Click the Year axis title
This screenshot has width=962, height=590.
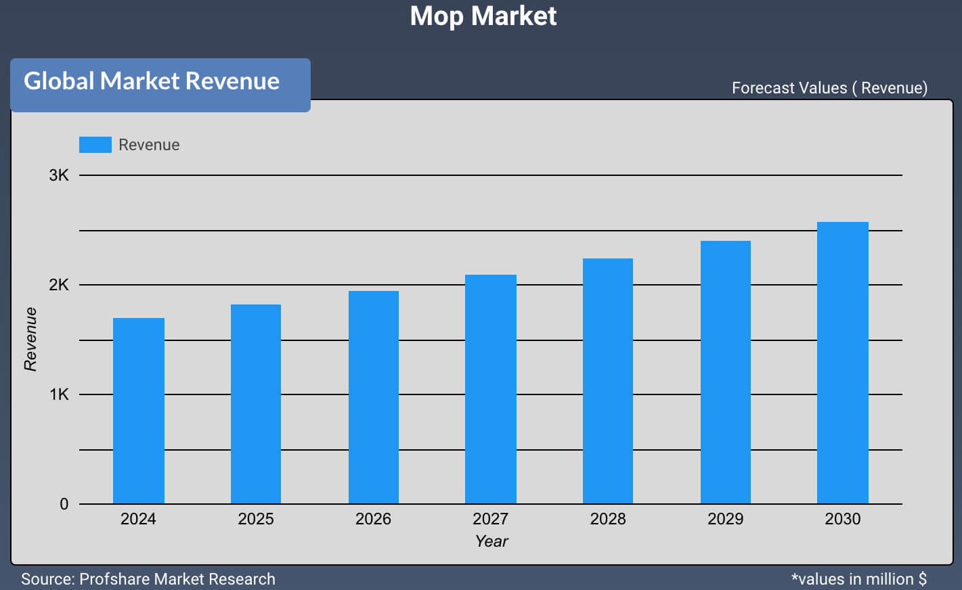coord(491,541)
